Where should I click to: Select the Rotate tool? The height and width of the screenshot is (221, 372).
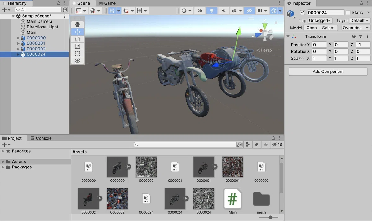[x=77, y=39]
